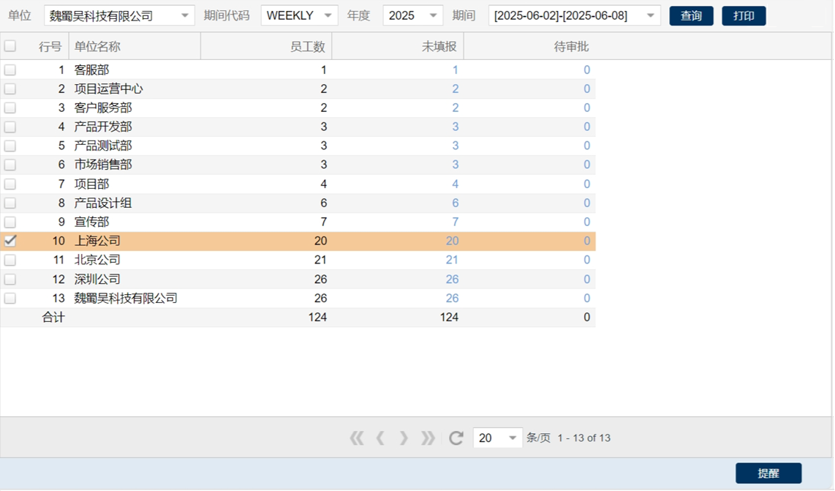Open the 年度 2025 year dropdown
Viewport: 835px width, 491px height.
point(433,15)
